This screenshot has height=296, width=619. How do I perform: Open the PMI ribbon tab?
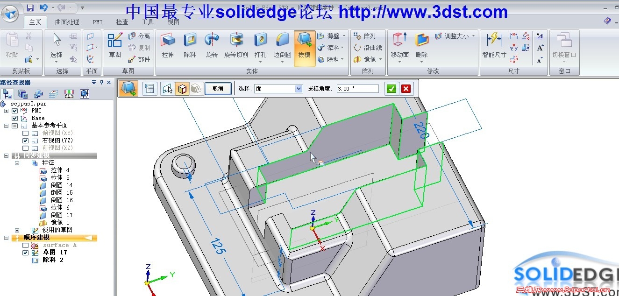98,22
